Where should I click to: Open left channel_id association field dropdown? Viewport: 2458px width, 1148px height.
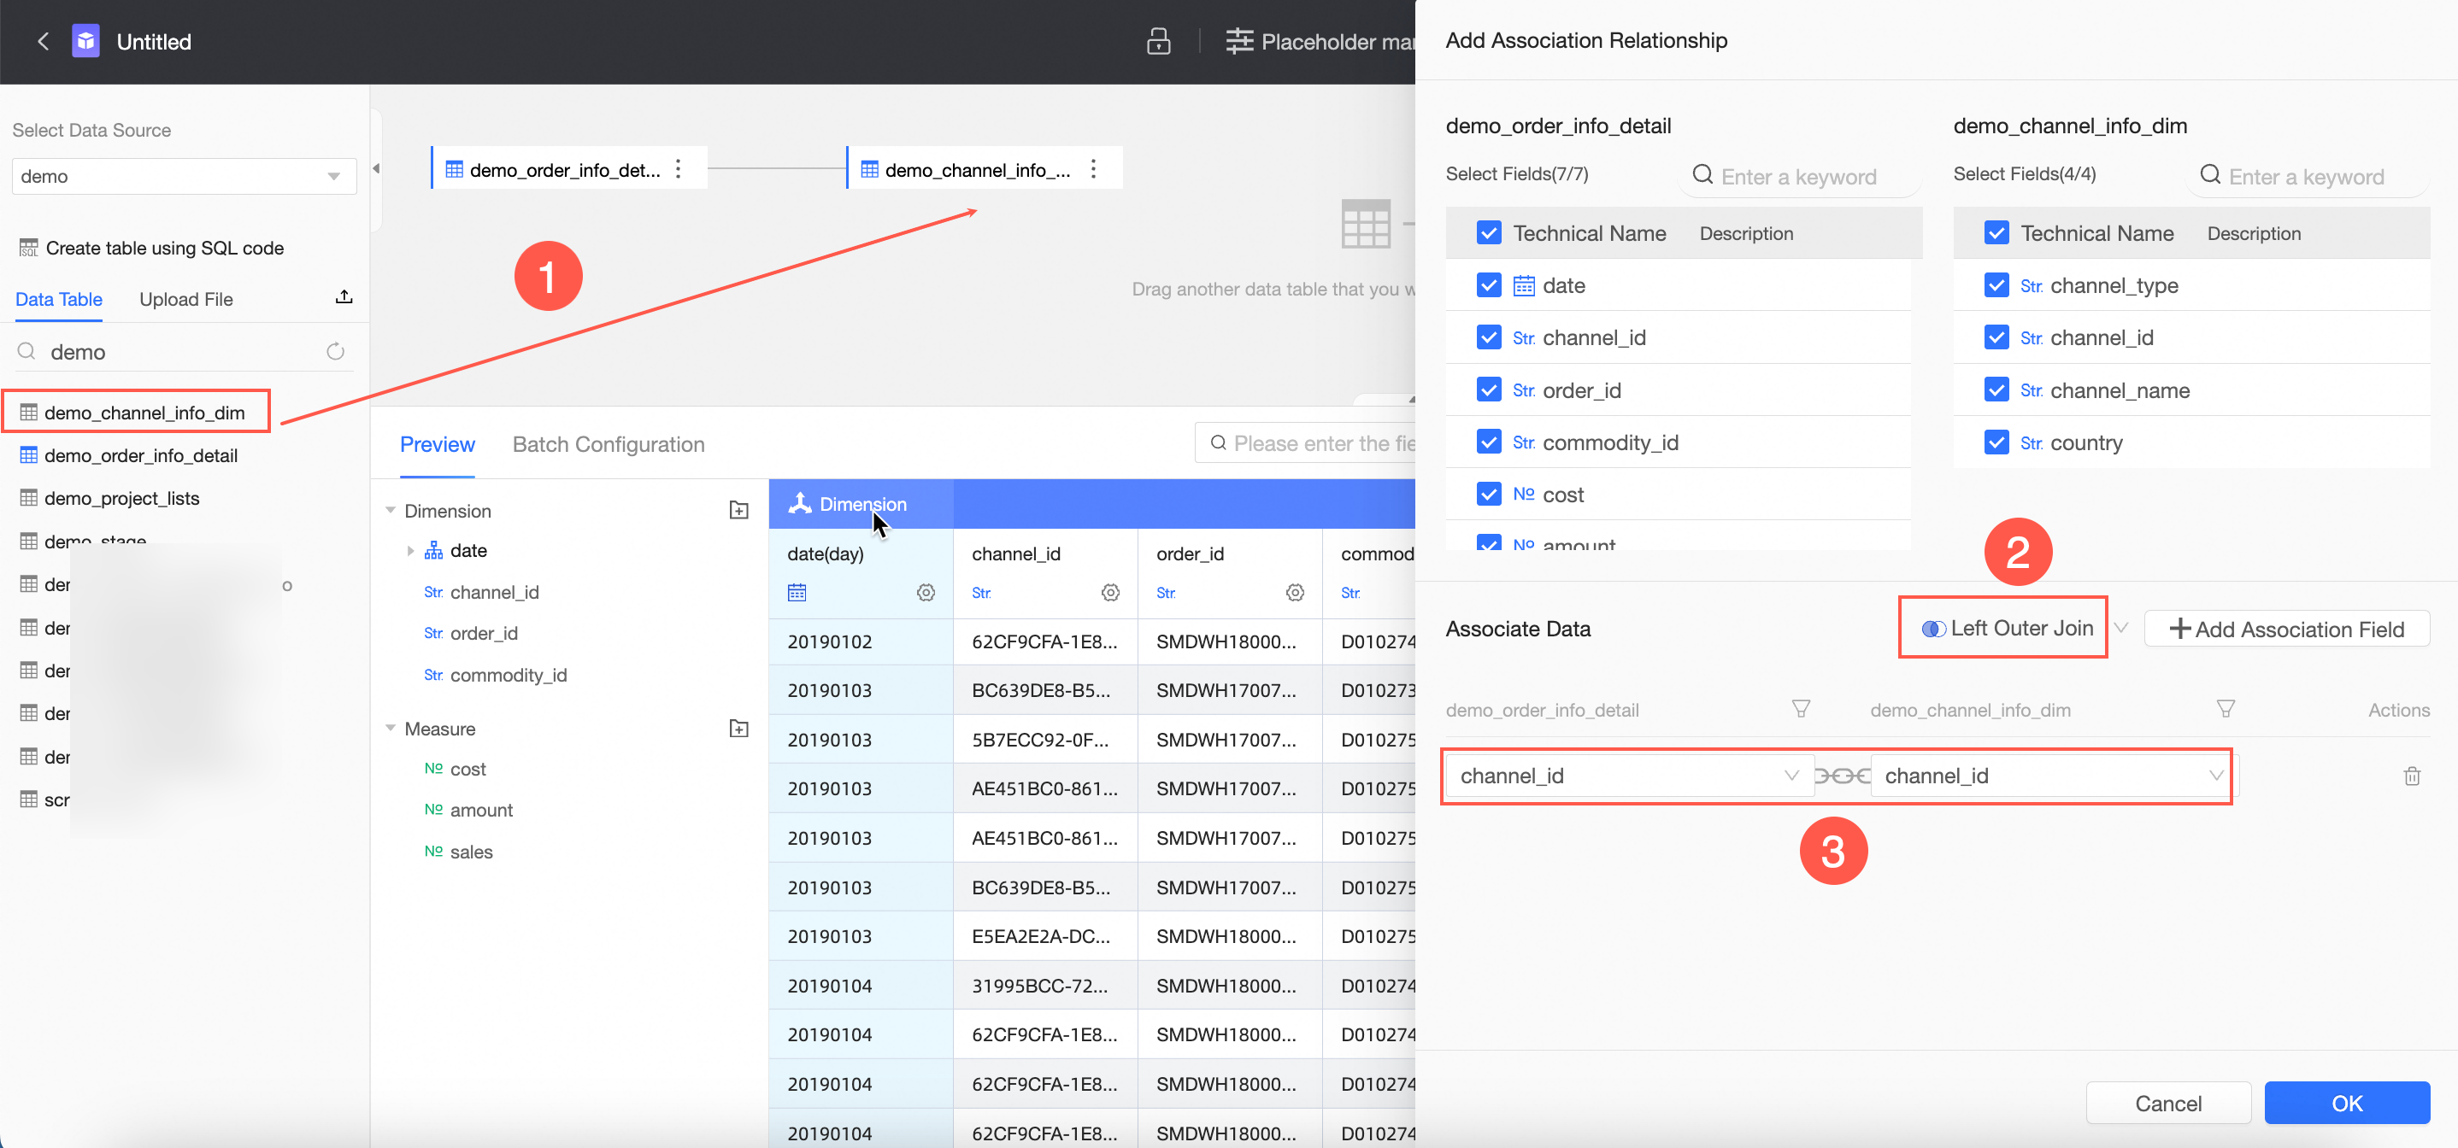tap(1628, 776)
